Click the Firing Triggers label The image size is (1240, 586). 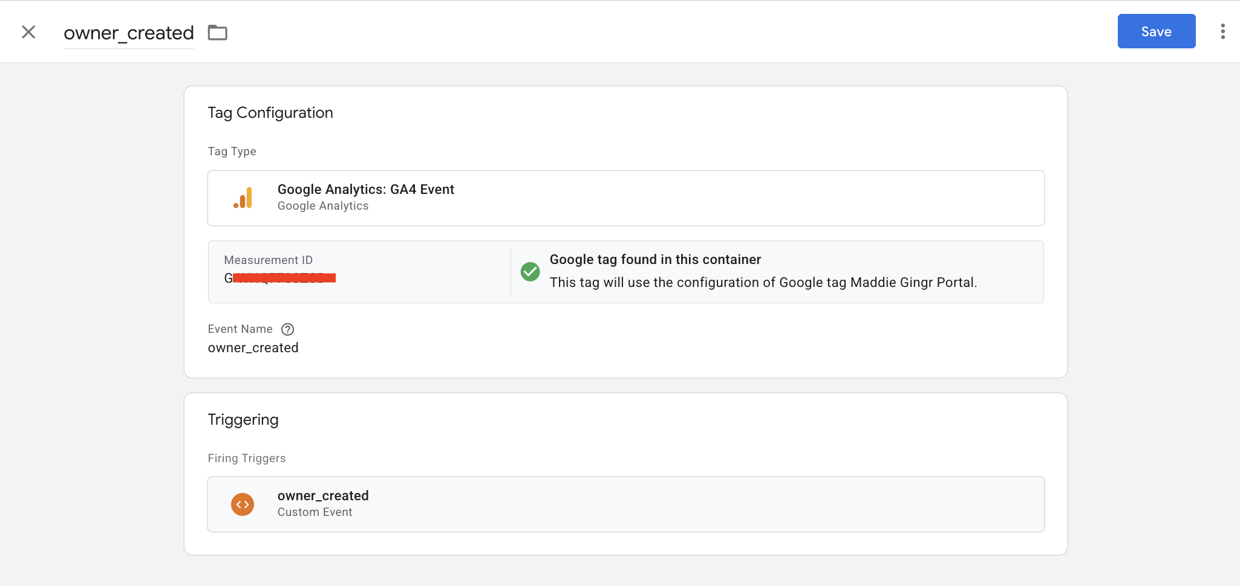[247, 459]
